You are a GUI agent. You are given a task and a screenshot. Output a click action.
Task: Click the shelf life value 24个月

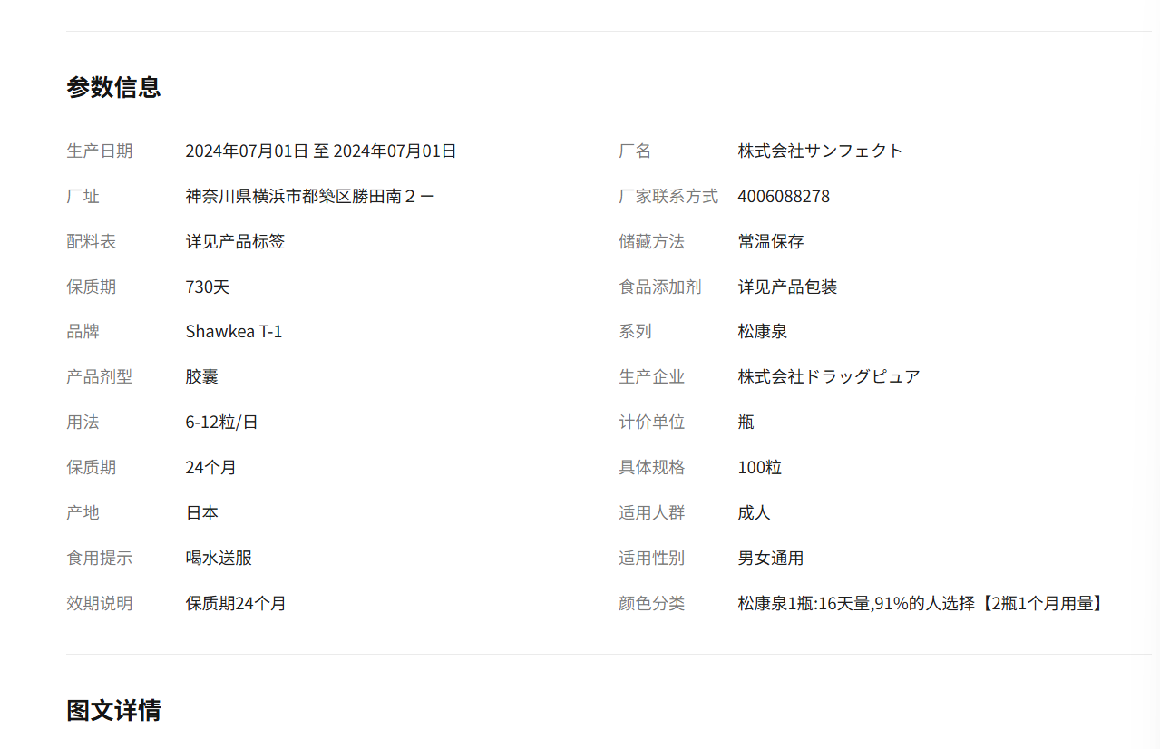(x=211, y=468)
